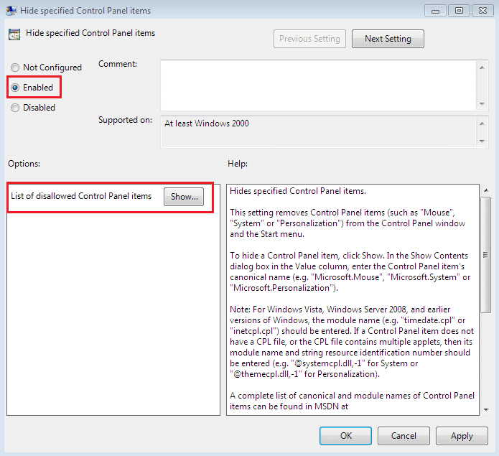Click 'Hide specified Control Panel items' heading
The width and height of the screenshot is (499, 456).
coord(90,33)
